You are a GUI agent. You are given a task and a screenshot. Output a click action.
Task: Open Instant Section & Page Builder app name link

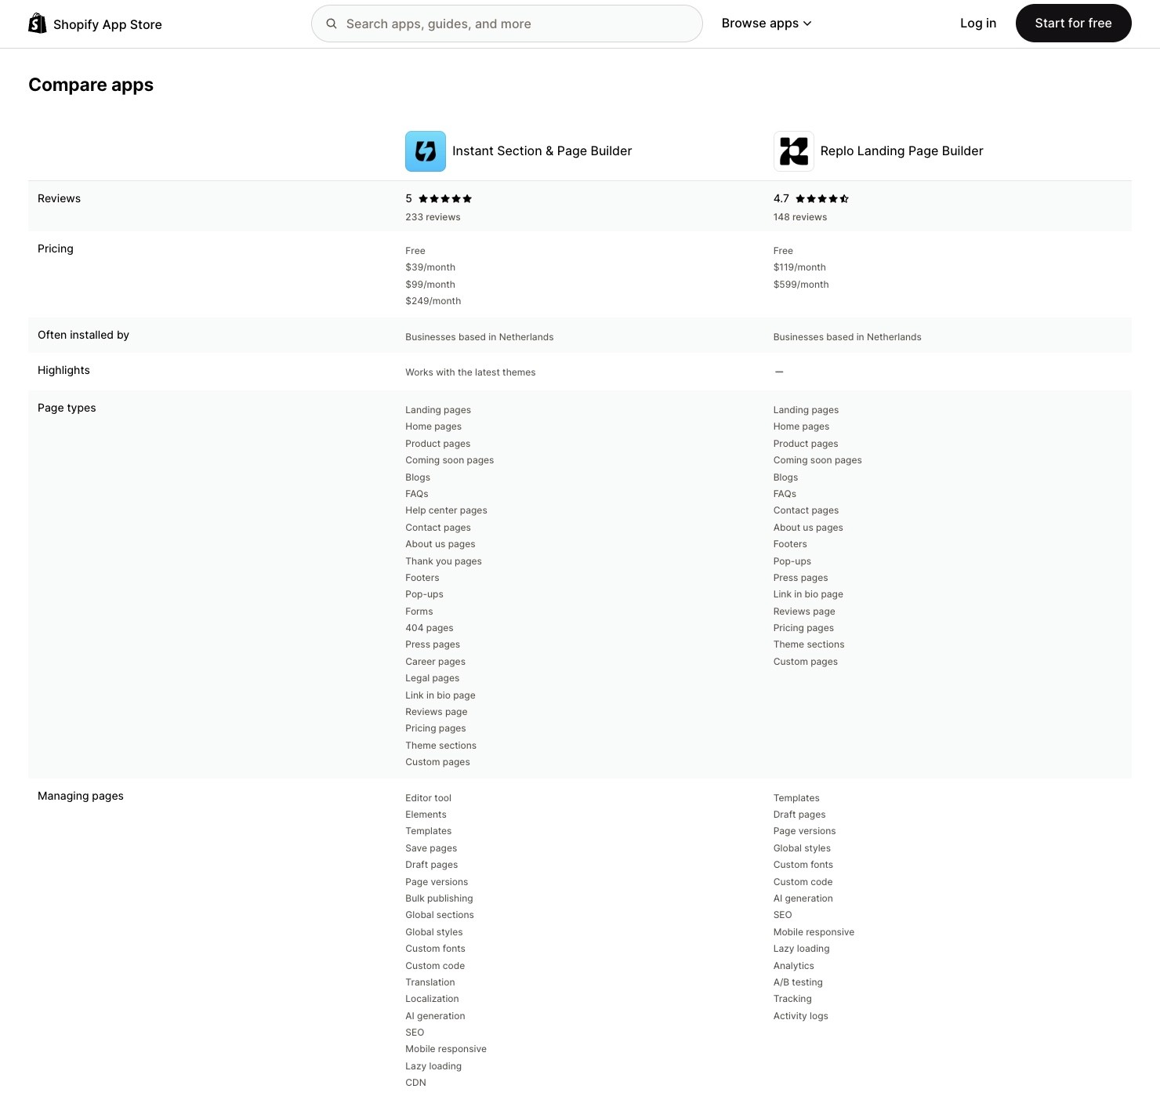(x=542, y=151)
